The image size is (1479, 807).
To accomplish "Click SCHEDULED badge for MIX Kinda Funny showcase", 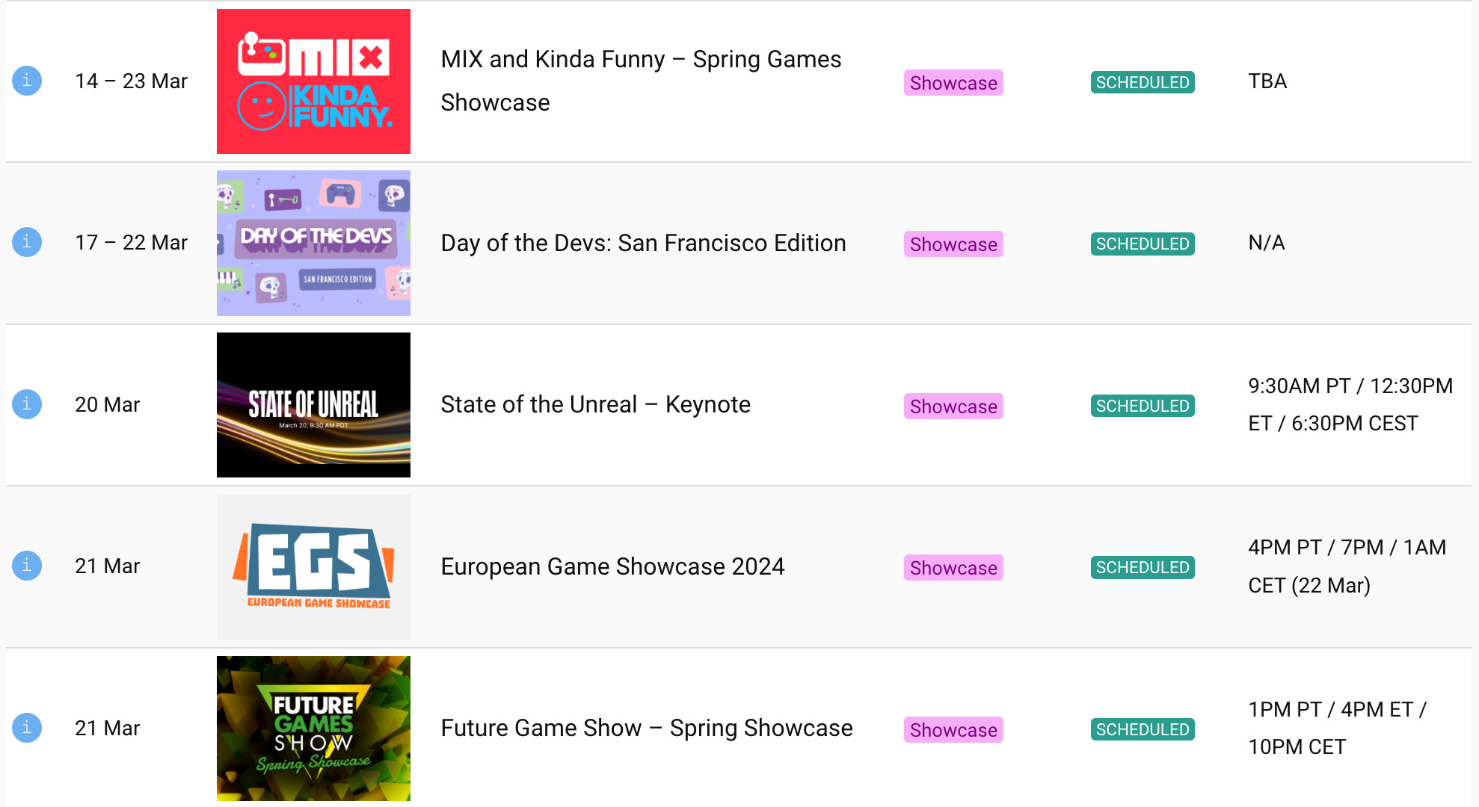I will click(x=1143, y=82).
